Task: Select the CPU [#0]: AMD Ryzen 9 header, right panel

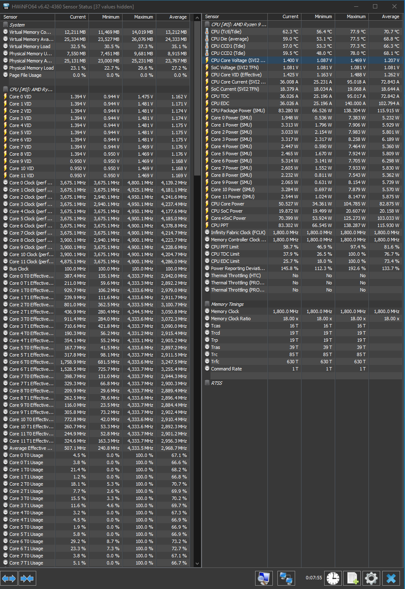Action: click(302, 24)
